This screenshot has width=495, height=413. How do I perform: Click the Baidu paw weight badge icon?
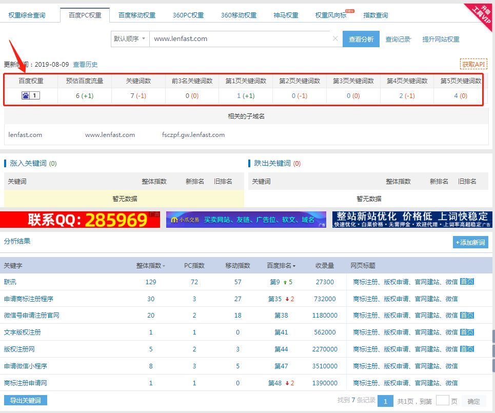(x=31, y=95)
